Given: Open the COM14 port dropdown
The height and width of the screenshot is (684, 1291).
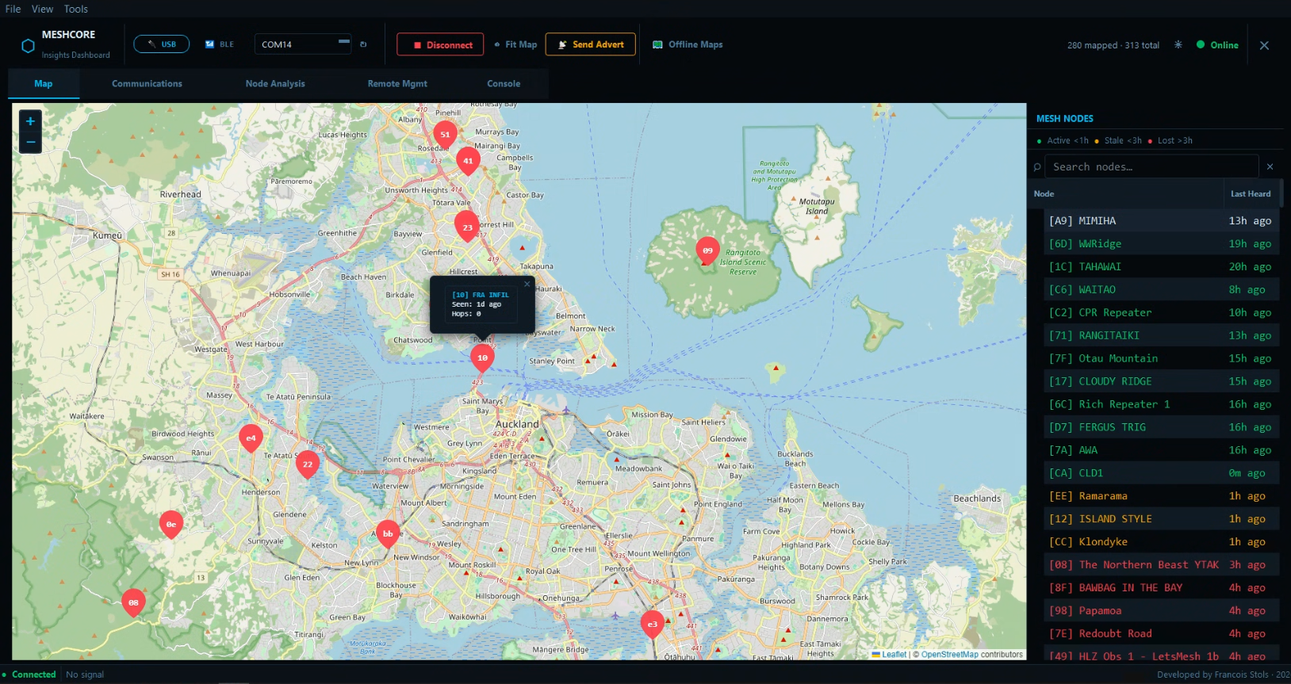Looking at the screenshot, I should [x=303, y=44].
